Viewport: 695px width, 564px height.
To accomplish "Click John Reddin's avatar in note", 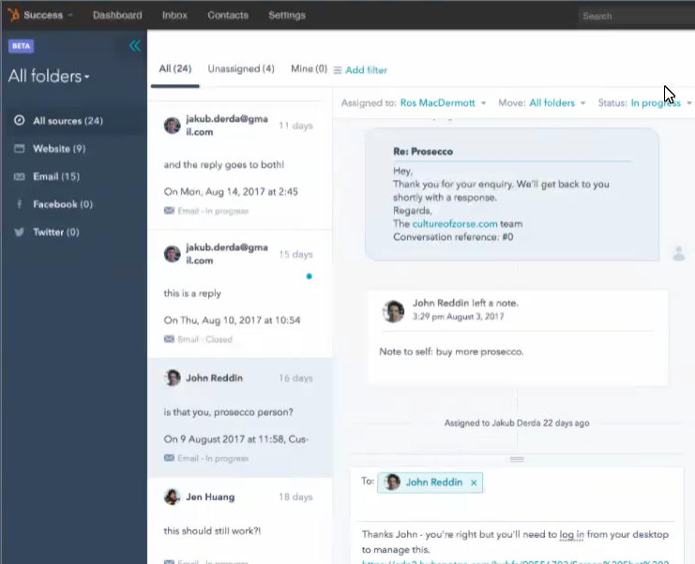I will tap(394, 311).
